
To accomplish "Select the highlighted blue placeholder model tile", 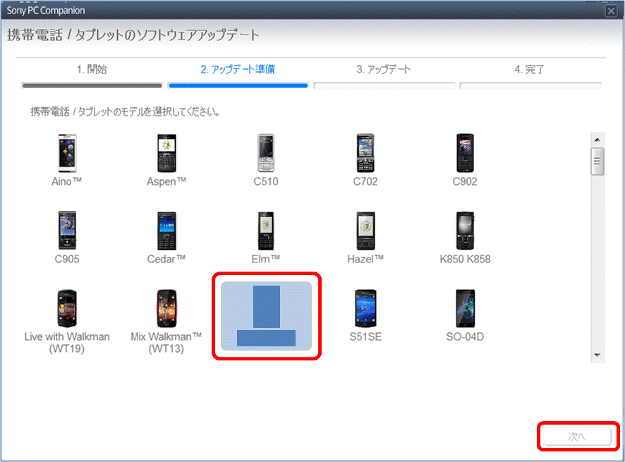I will coord(266,316).
